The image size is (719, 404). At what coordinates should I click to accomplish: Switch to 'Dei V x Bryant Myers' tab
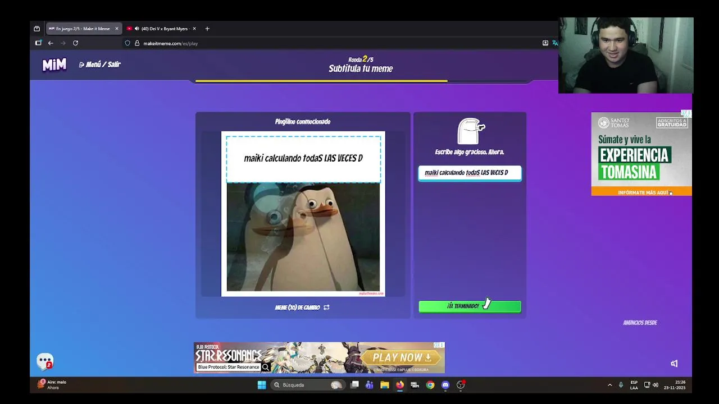(162, 29)
